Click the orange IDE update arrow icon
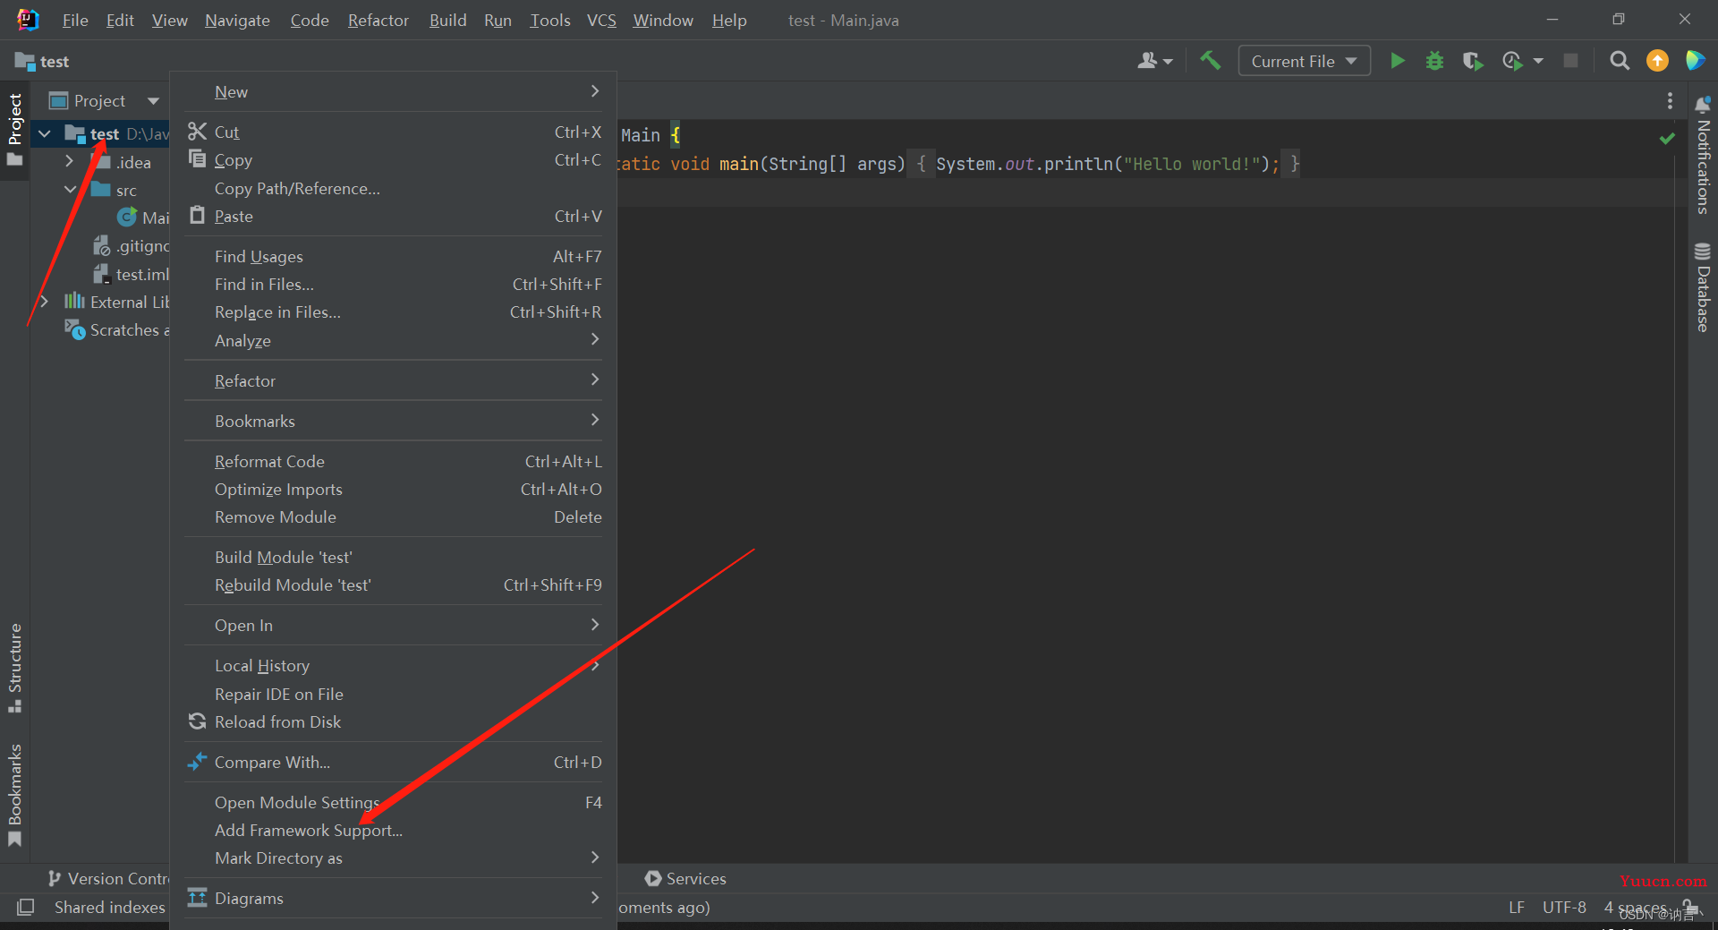The image size is (1718, 930). click(1657, 61)
